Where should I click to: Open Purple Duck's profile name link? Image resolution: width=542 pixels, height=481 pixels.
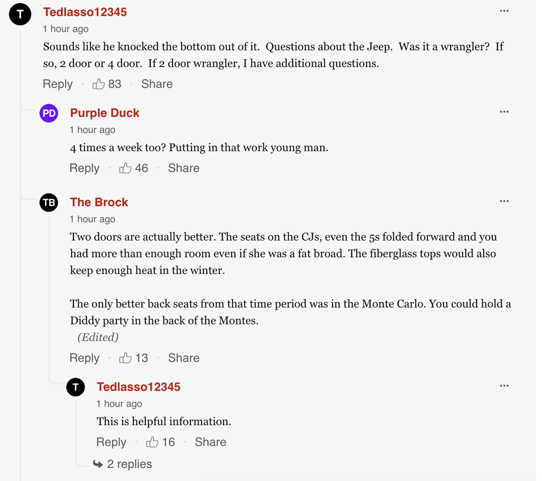pos(105,113)
